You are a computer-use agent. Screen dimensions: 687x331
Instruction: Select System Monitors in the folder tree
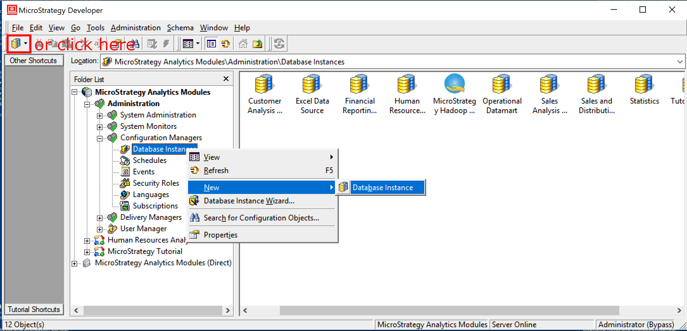(148, 126)
